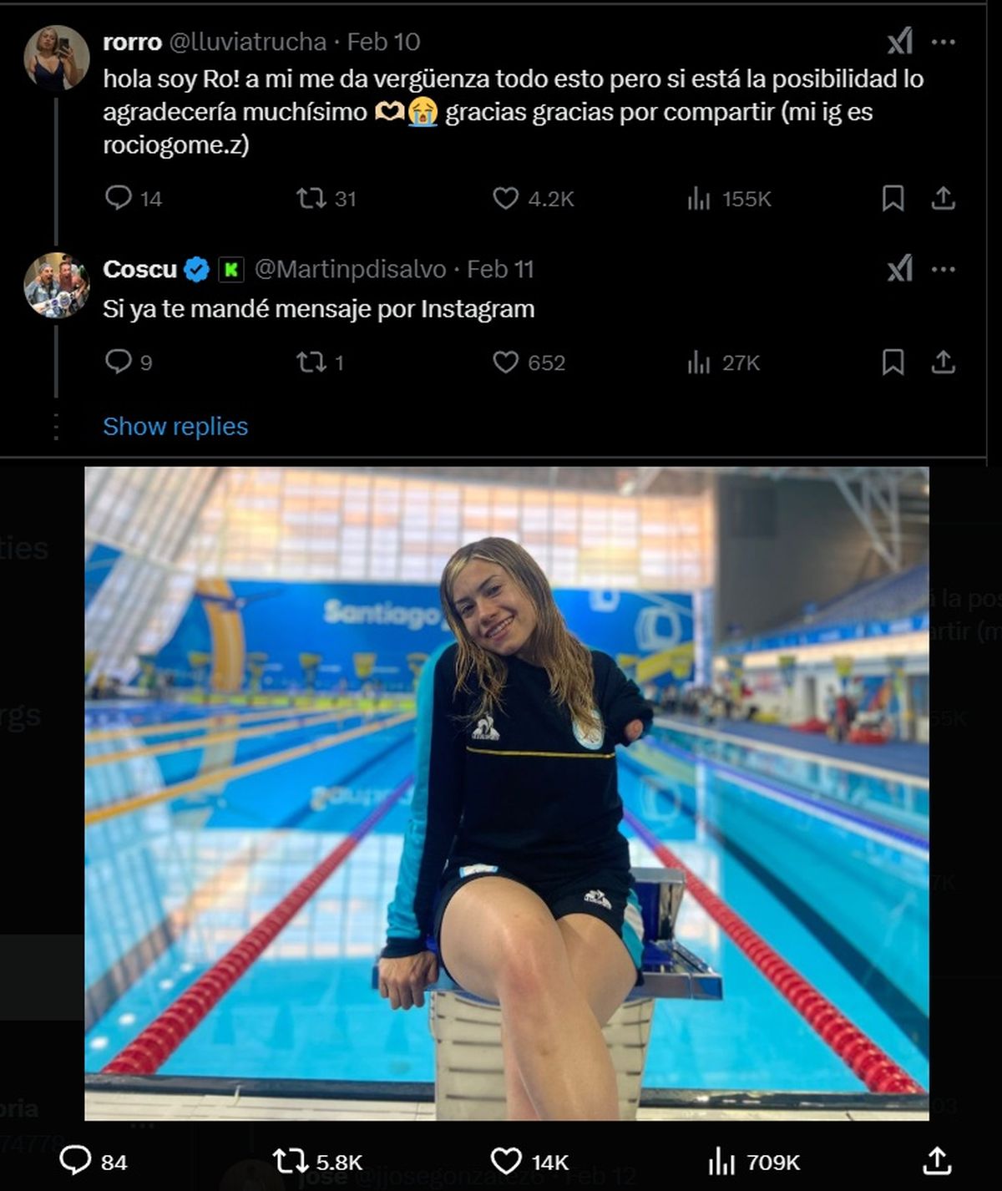Expand Show replies link
Screen dimensions: 1002x1191
[175, 426]
